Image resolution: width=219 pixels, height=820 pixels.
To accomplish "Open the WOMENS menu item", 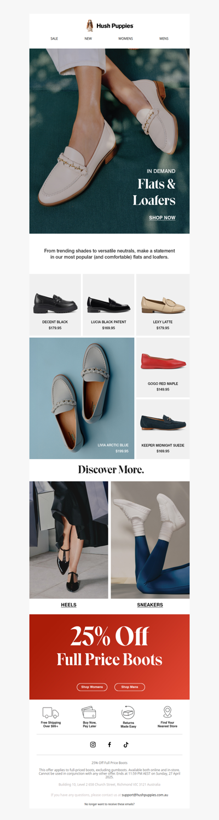I will [125, 39].
